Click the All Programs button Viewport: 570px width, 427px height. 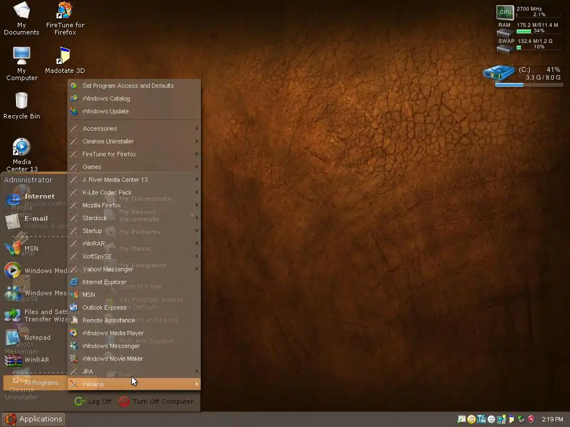click(x=35, y=383)
